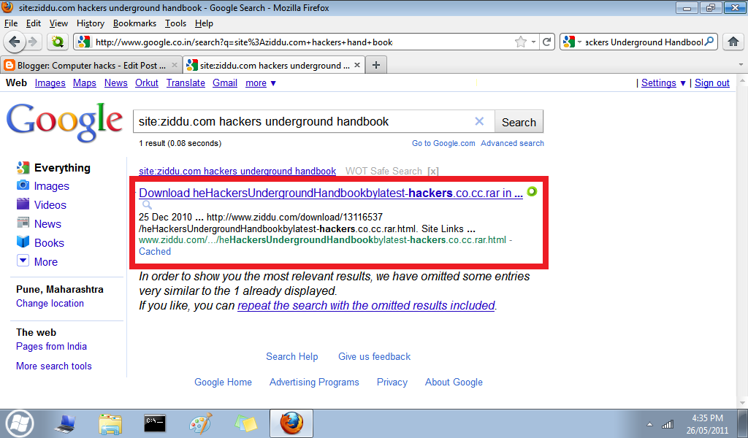The height and width of the screenshot is (438, 748).
Task: Expand the 'more' dropdown in Google top bar
Action: pyautogui.click(x=261, y=83)
